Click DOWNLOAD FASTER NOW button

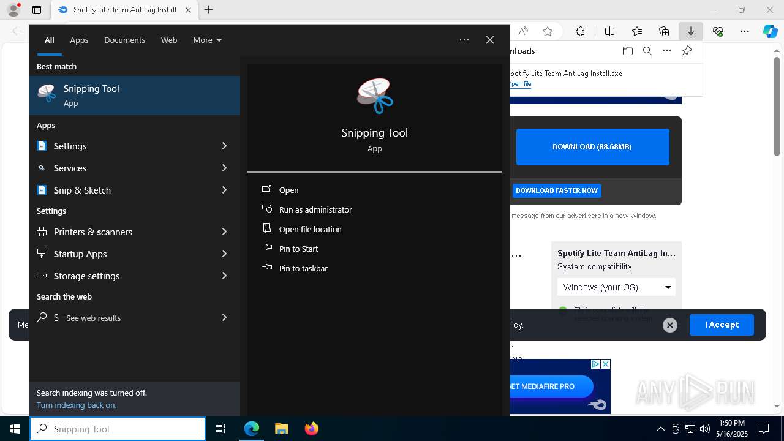pyautogui.click(x=557, y=190)
